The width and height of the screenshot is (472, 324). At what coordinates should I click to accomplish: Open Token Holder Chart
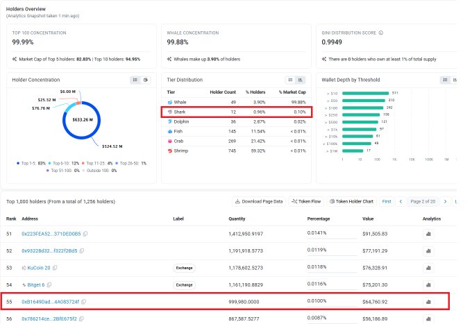pyautogui.click(x=351, y=202)
